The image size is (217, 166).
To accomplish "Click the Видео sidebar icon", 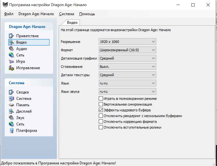I will (x=11, y=42).
